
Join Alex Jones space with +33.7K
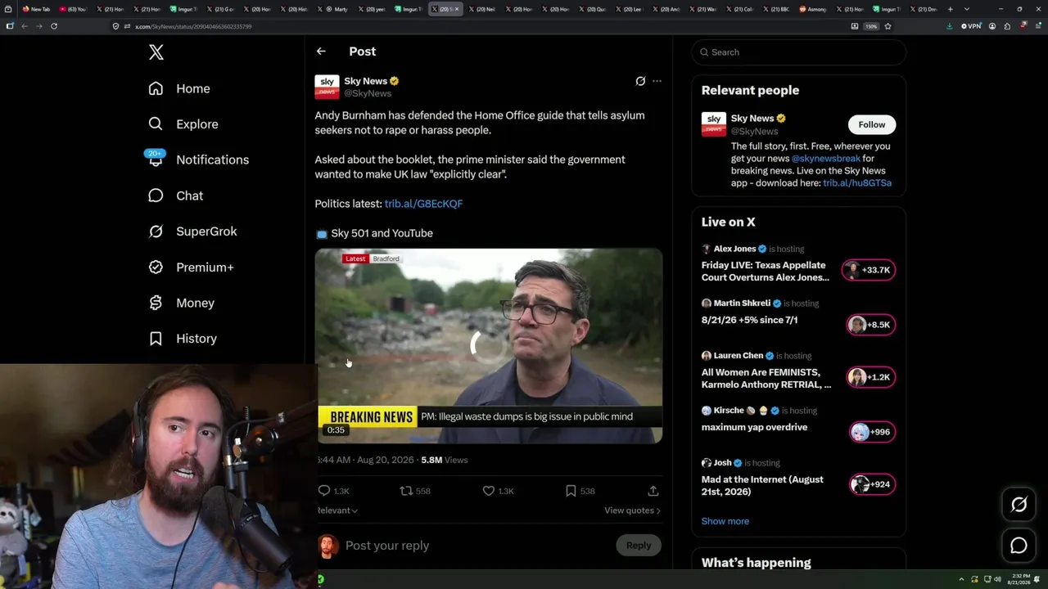point(870,270)
